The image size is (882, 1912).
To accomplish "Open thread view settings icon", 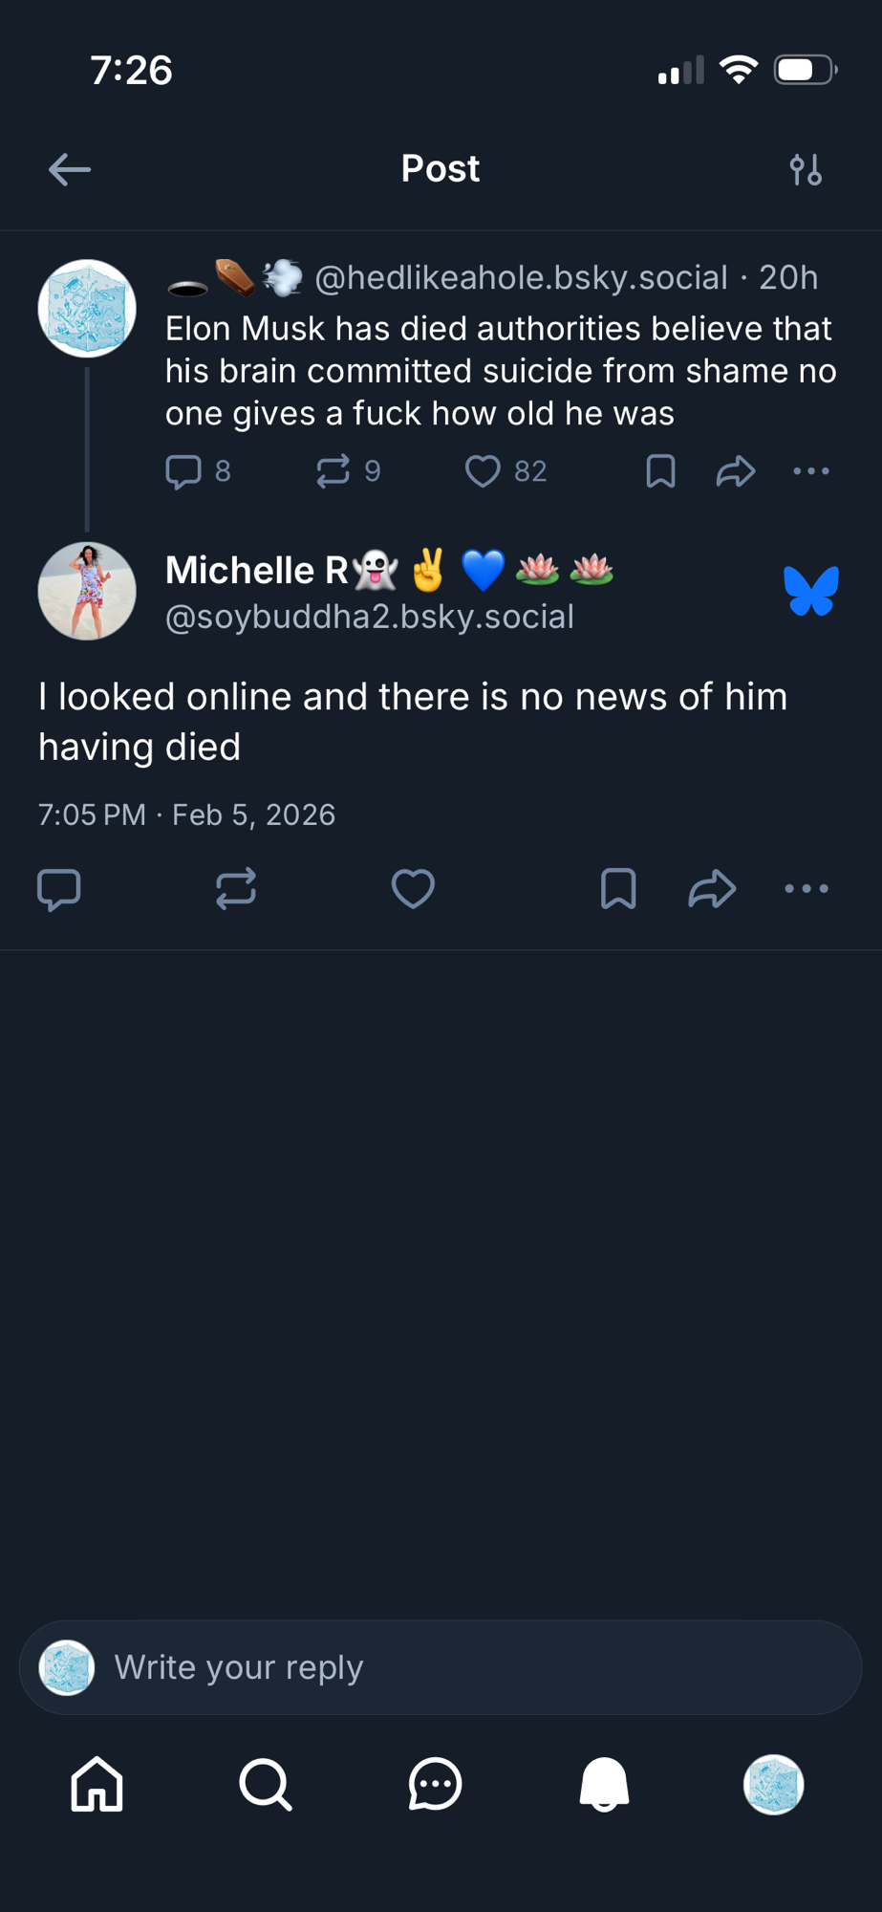I will pos(806,170).
